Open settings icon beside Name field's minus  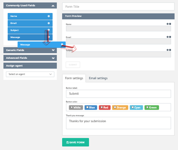tap(168, 24)
